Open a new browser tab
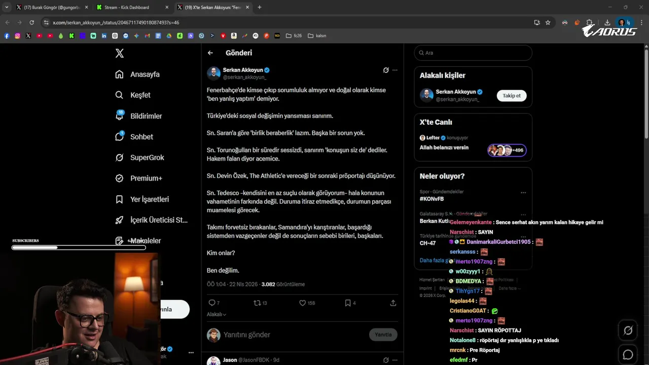This screenshot has height=365, width=649. pyautogui.click(x=260, y=7)
